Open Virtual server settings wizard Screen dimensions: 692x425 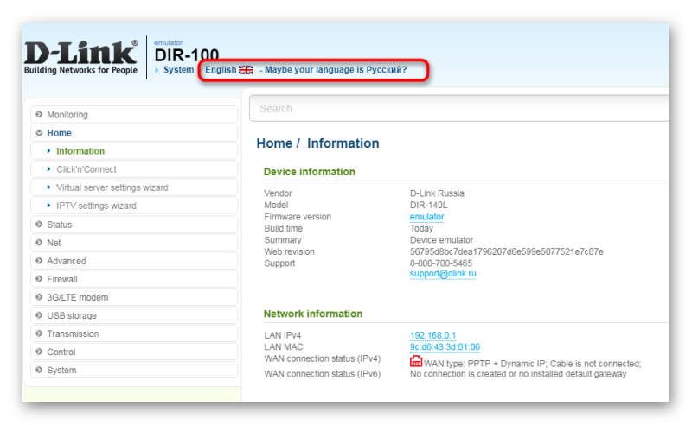point(134,187)
